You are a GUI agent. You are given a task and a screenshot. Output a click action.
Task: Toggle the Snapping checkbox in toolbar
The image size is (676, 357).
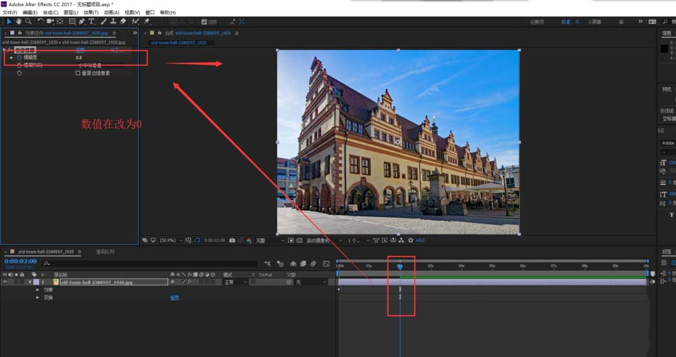[x=204, y=22]
